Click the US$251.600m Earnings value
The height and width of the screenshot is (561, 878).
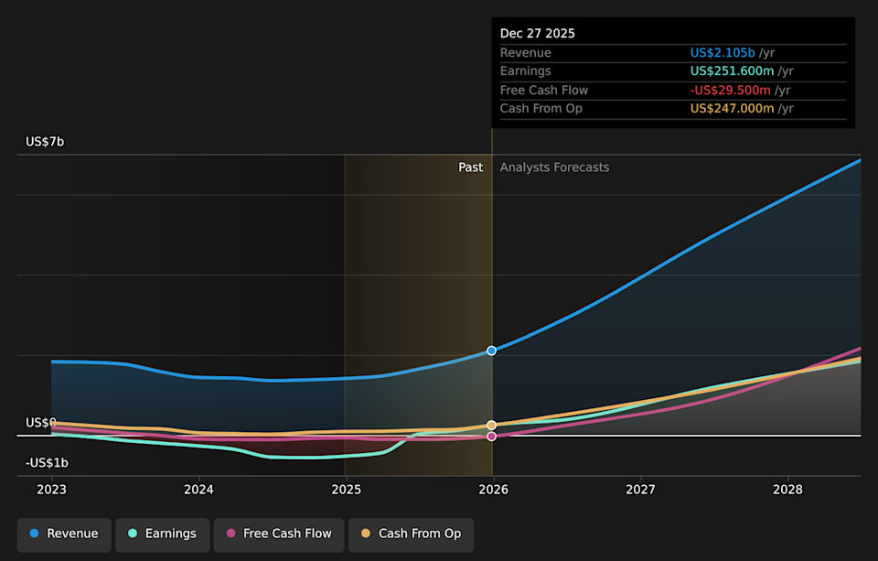point(730,70)
